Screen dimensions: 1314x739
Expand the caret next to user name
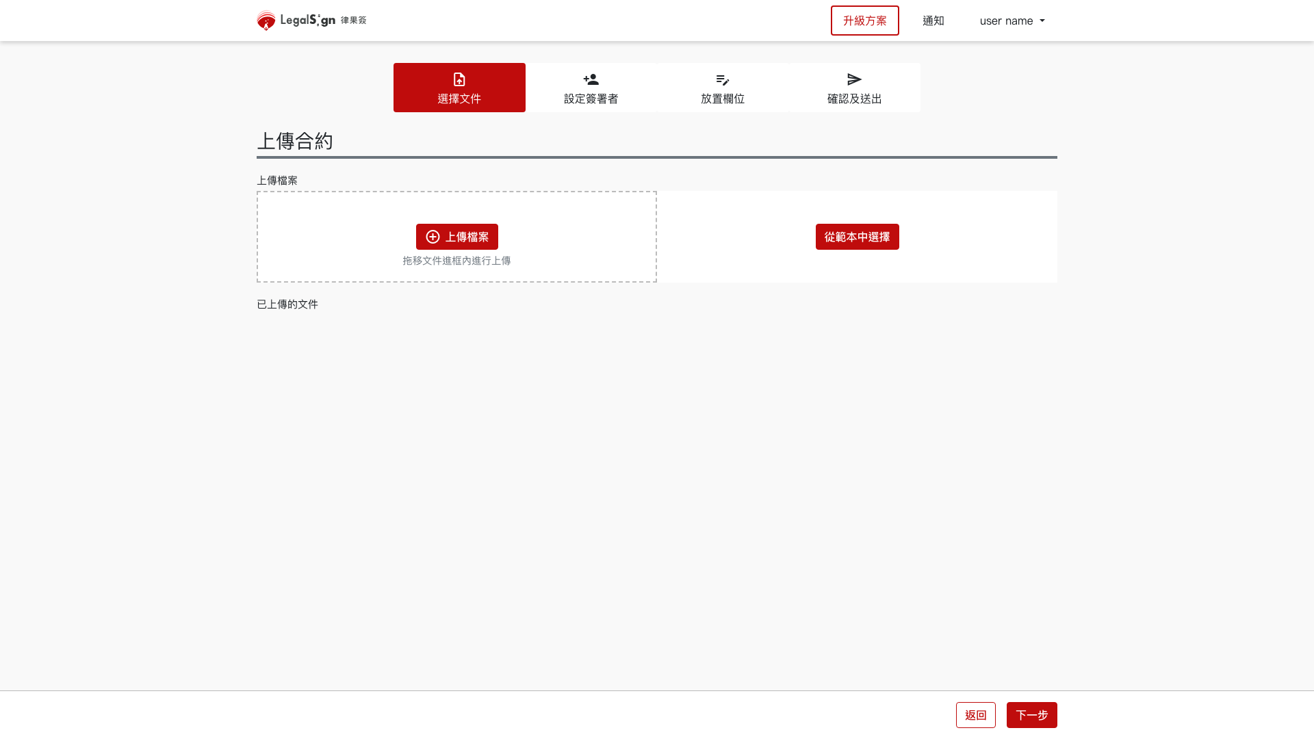coord(1042,21)
